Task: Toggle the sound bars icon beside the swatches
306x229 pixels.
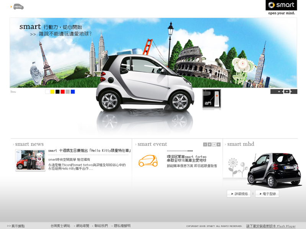Action: 13,92
